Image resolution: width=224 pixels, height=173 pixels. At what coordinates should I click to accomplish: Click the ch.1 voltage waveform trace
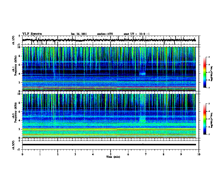click(x=109, y=40)
